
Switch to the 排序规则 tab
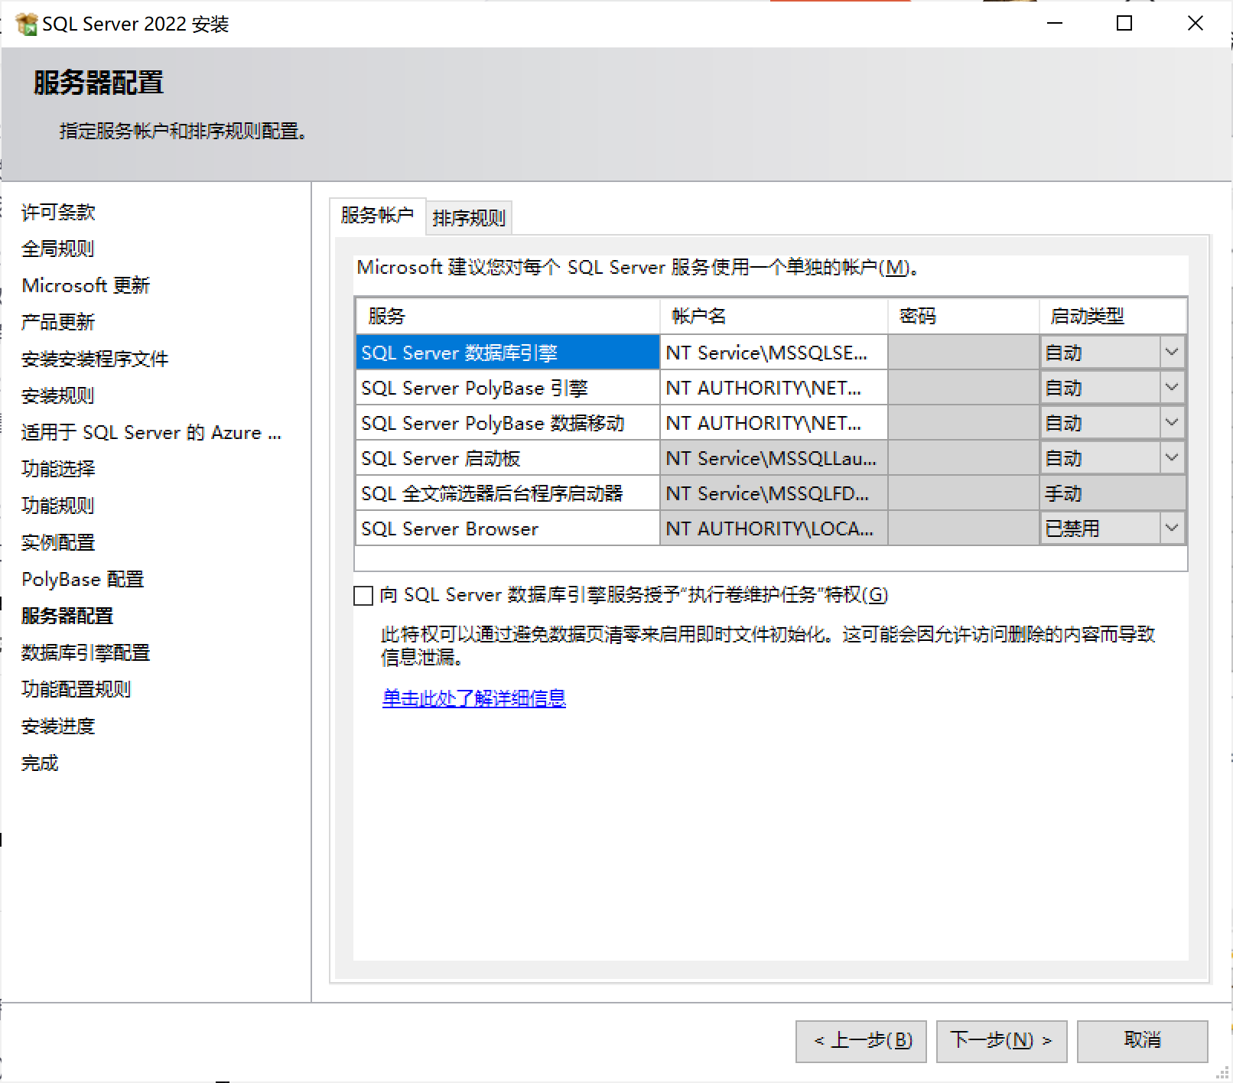[x=469, y=218]
